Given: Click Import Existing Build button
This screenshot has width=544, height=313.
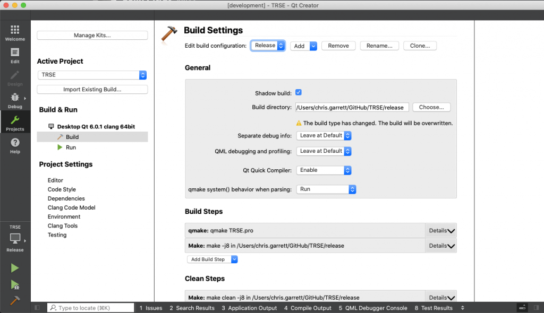Looking at the screenshot, I should tap(92, 90).
